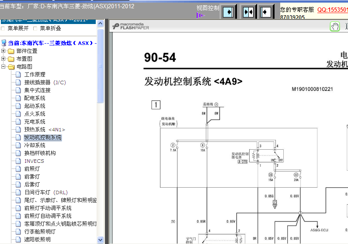Open 前照灯手动调平系统 diagram
The width and height of the screenshot is (348, 244).
[x=48, y=208]
